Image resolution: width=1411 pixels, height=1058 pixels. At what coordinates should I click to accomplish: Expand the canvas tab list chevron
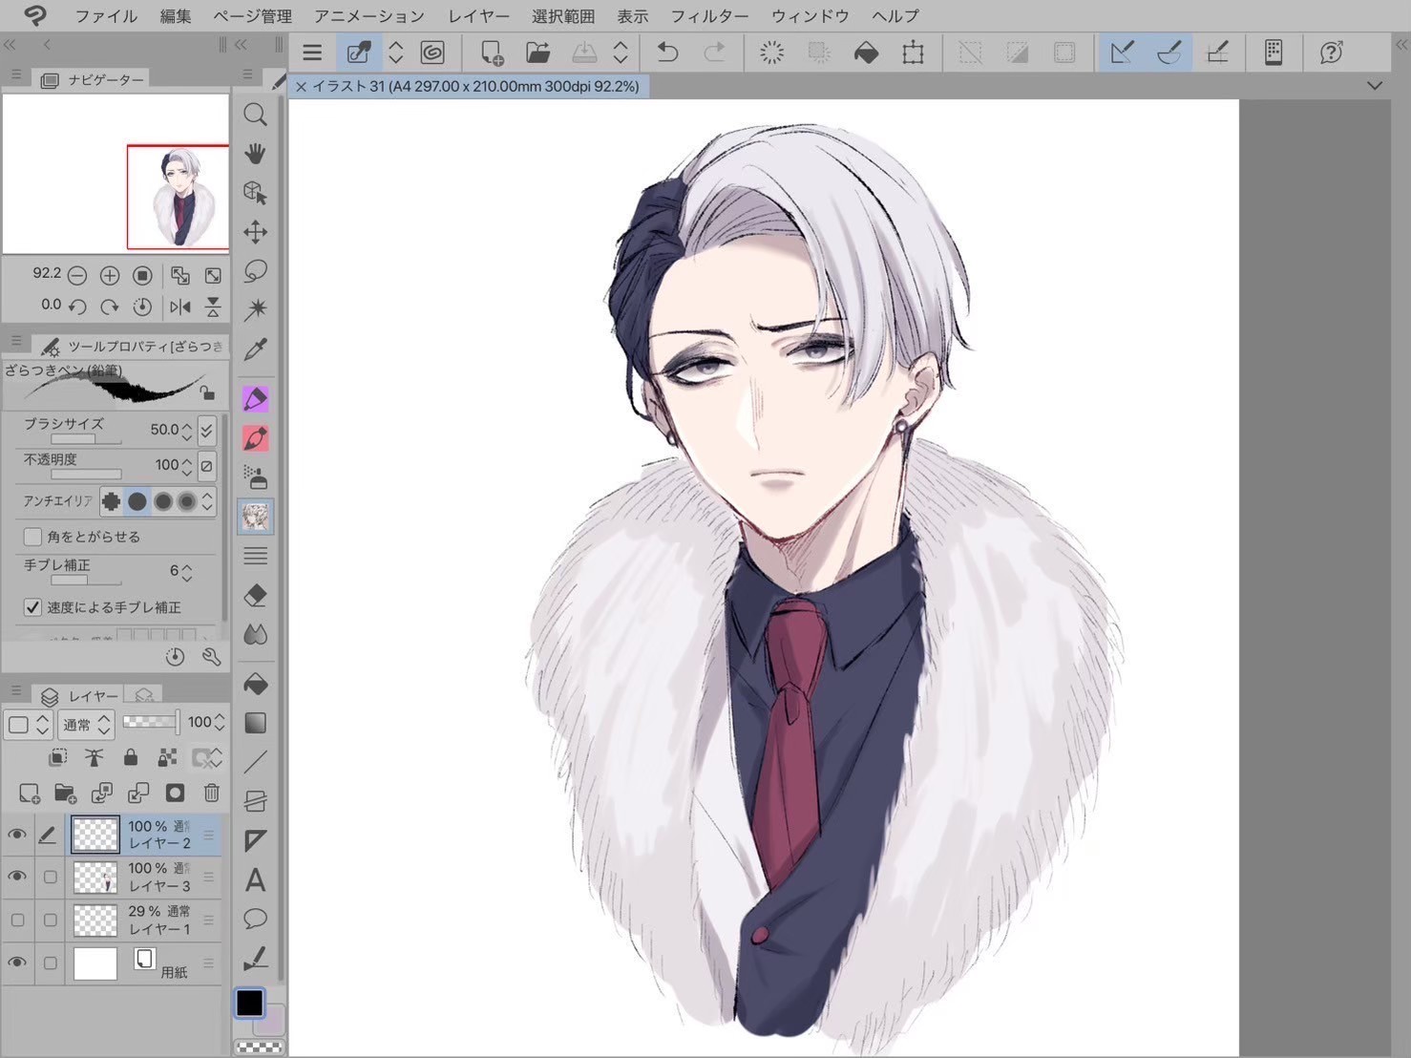coord(1374,86)
